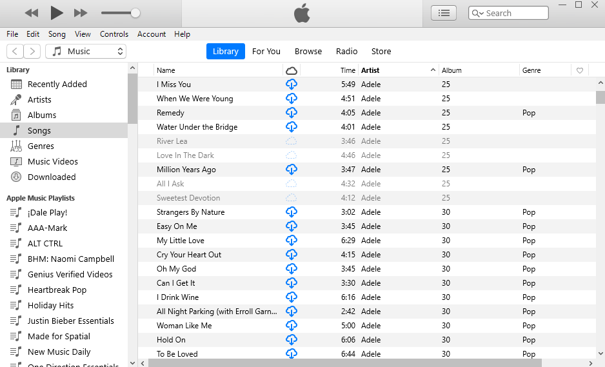
Task: Open the Controls menu
Action: coord(114,34)
